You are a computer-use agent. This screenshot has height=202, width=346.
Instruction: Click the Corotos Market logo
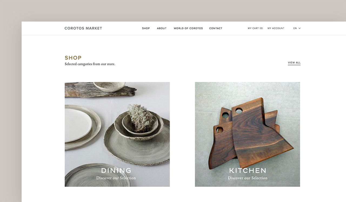coord(83,28)
